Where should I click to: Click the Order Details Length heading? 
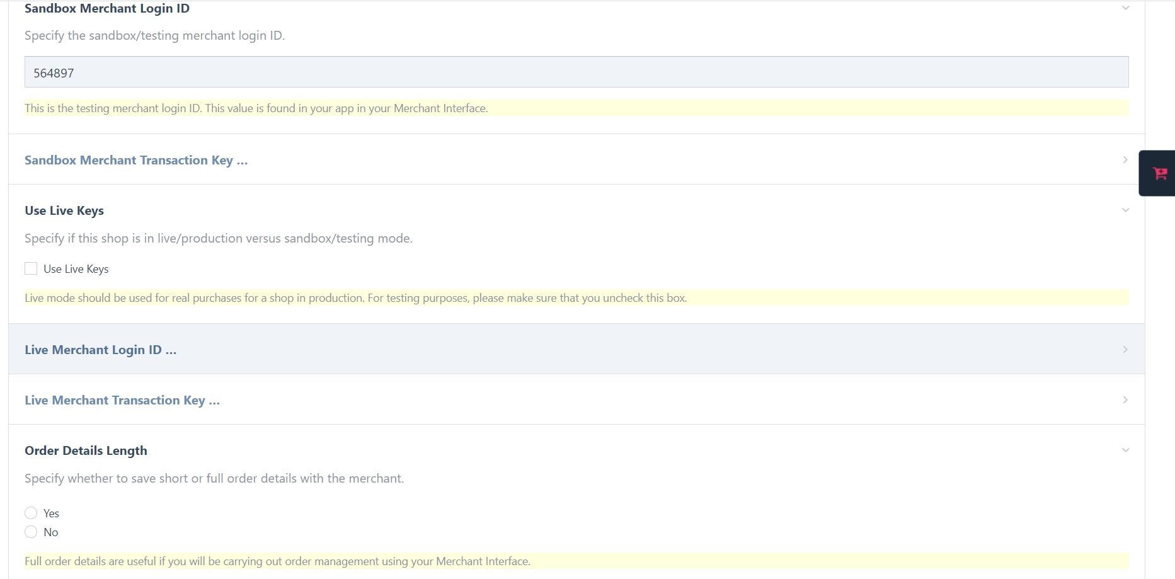click(86, 450)
